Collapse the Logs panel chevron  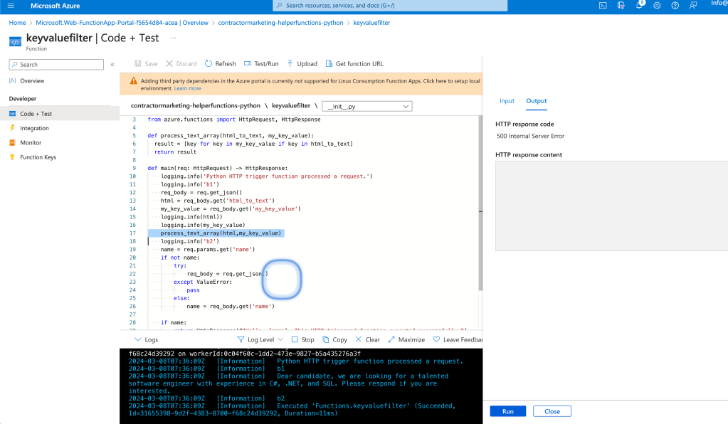[x=138, y=339]
